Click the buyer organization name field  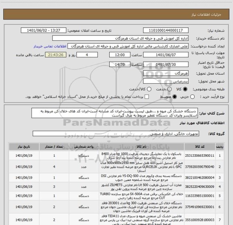121,38
